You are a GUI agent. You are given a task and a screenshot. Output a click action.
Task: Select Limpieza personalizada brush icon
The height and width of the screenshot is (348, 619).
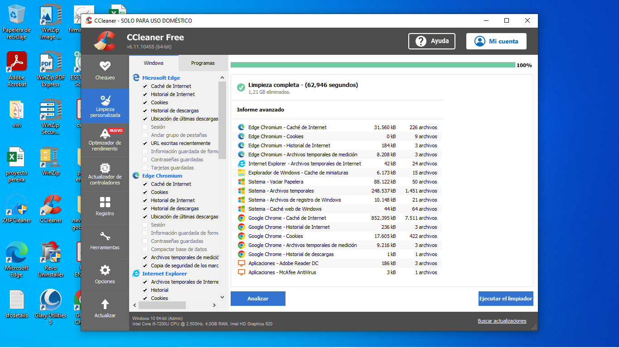coord(105,106)
